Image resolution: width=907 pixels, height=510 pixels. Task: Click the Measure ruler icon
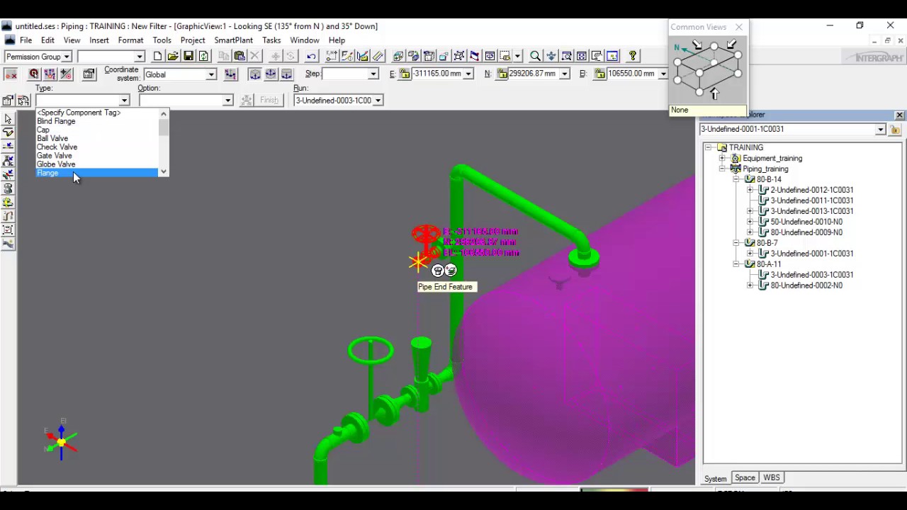pos(378,56)
